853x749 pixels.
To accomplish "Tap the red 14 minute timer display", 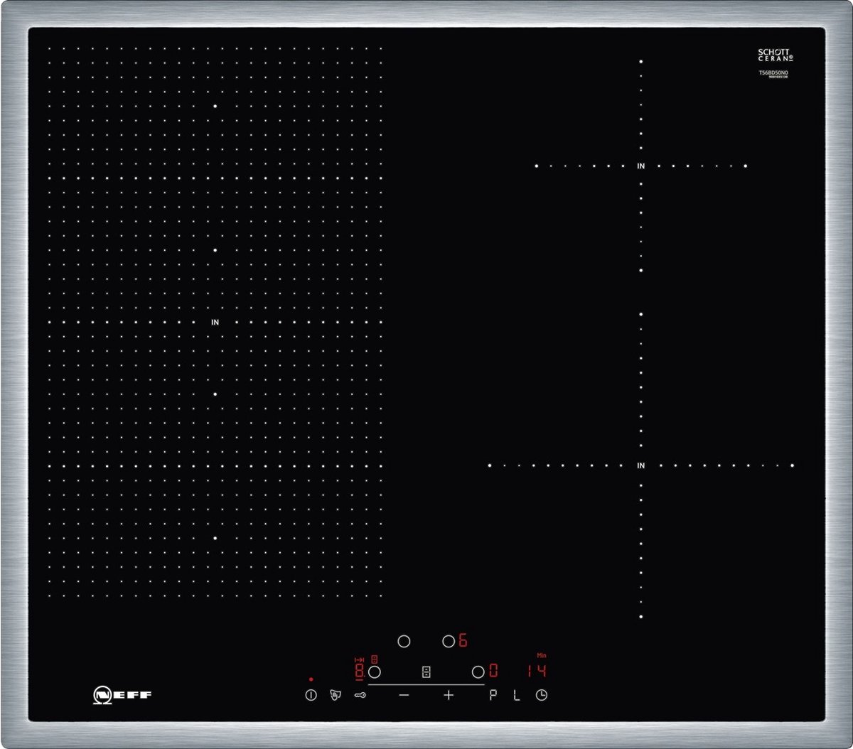I will (x=537, y=671).
